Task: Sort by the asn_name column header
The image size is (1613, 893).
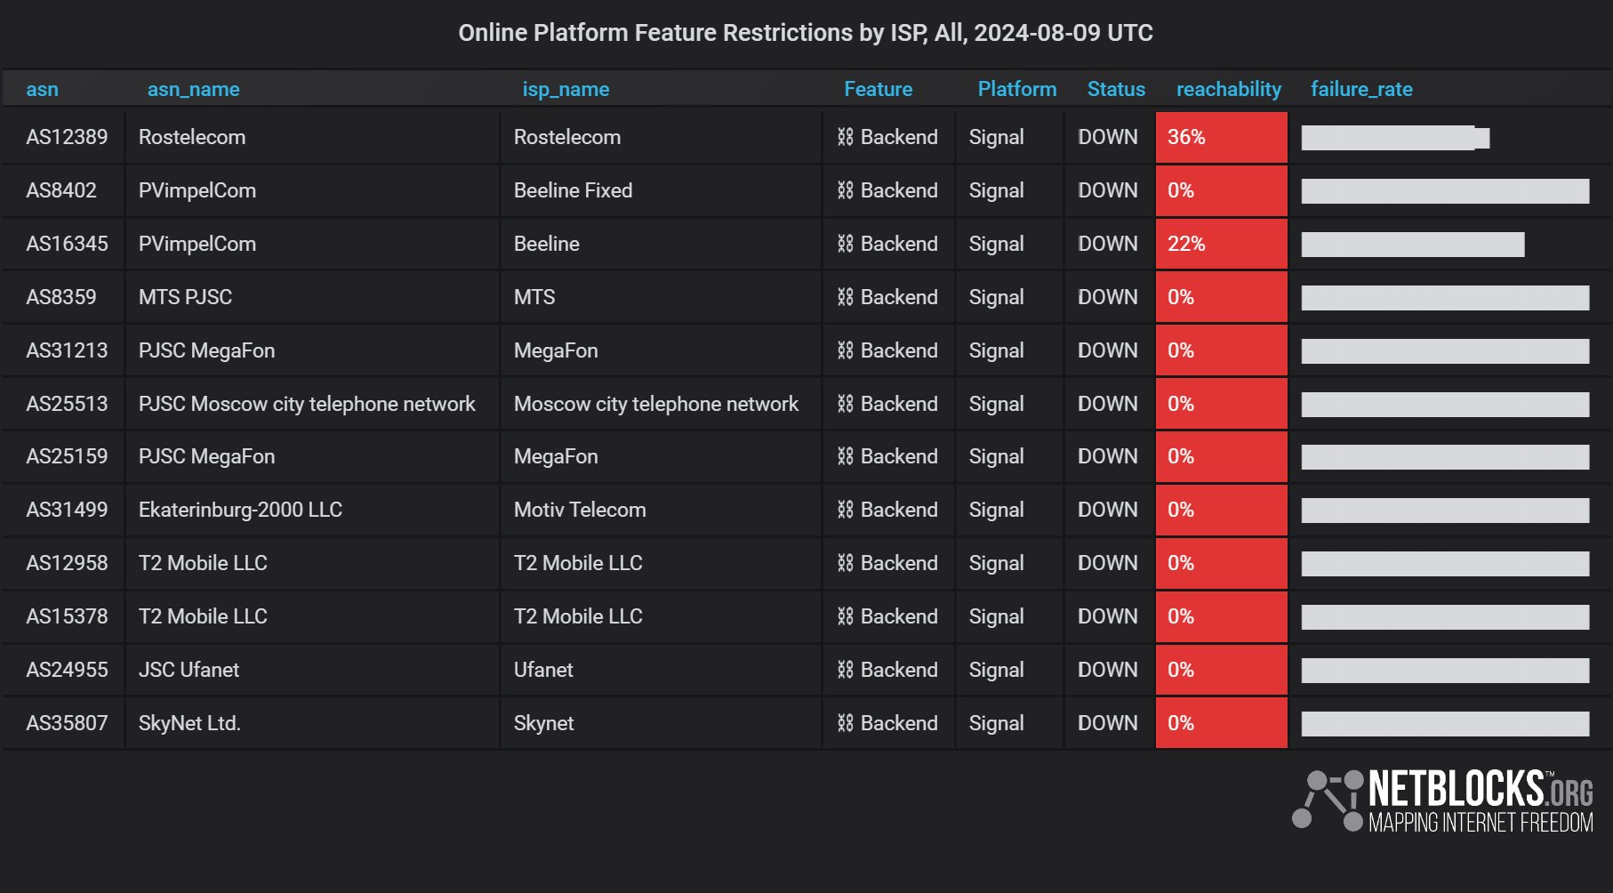Action: point(193,89)
